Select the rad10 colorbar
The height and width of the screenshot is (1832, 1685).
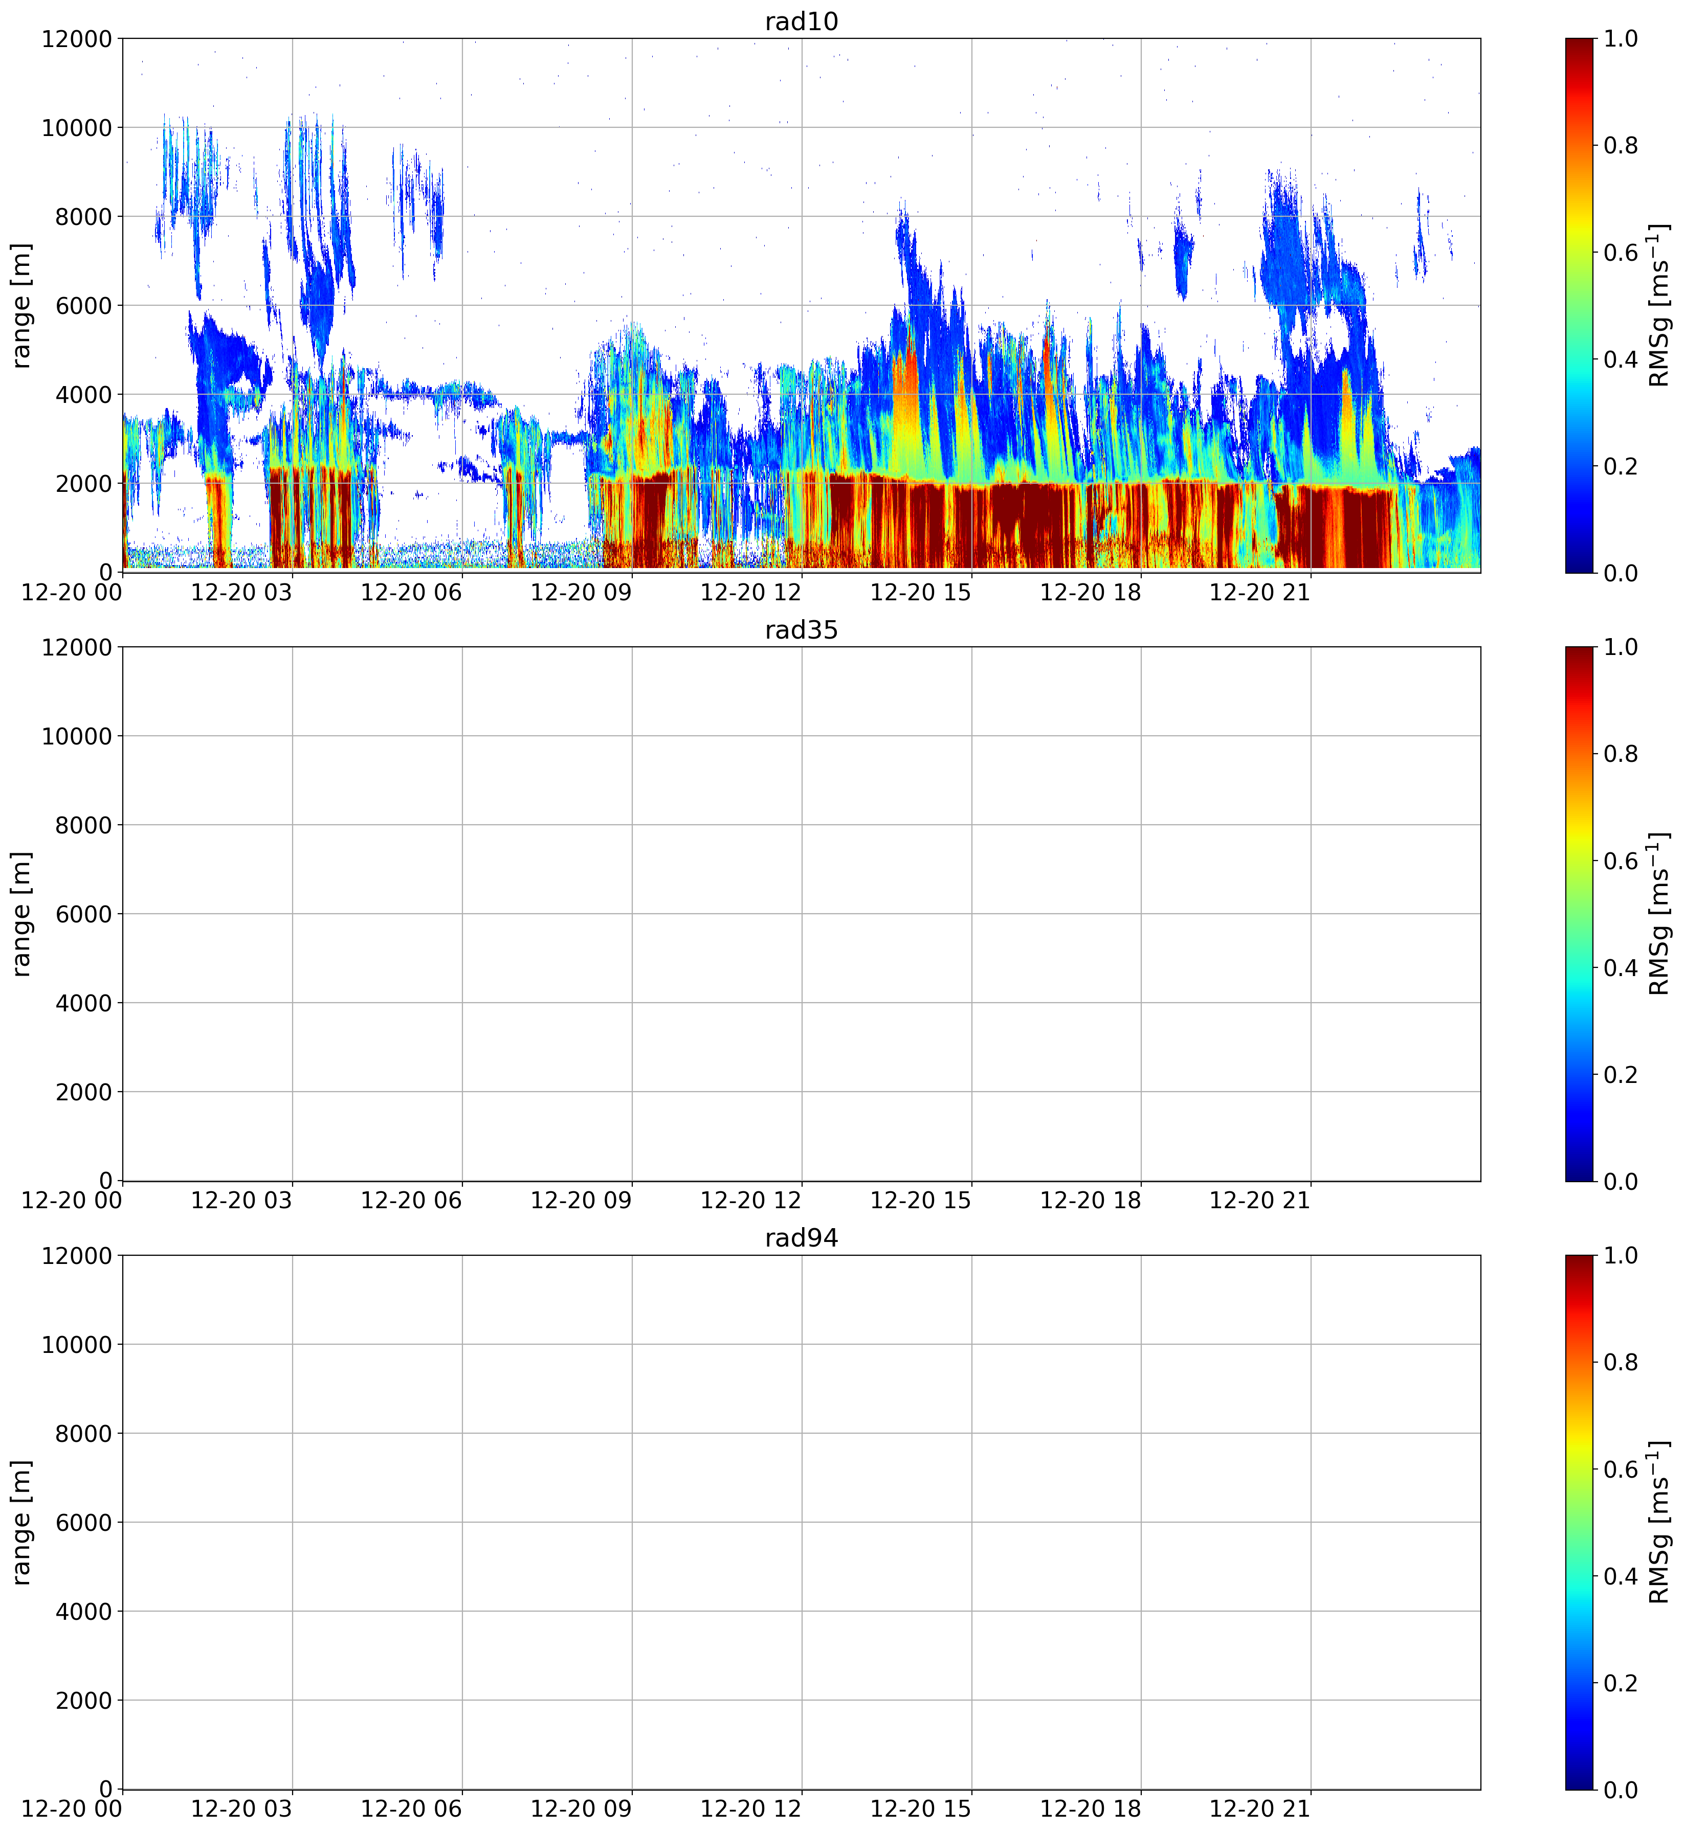coord(1579,305)
